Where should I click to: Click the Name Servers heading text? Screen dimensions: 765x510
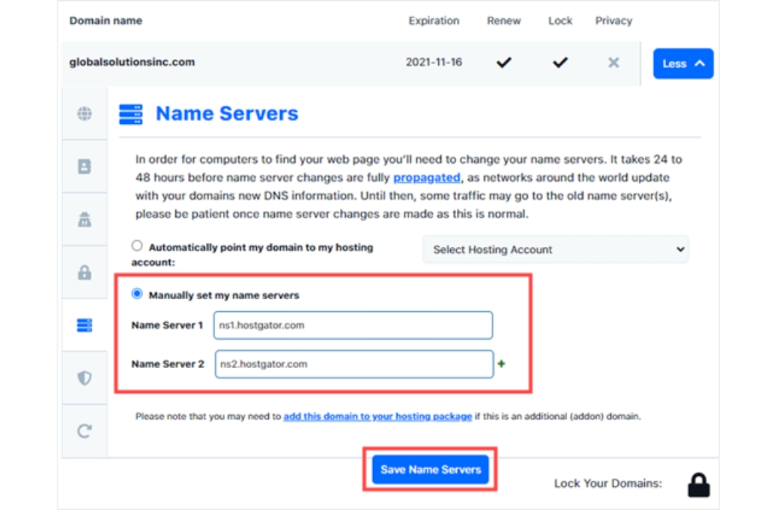pyautogui.click(x=227, y=114)
